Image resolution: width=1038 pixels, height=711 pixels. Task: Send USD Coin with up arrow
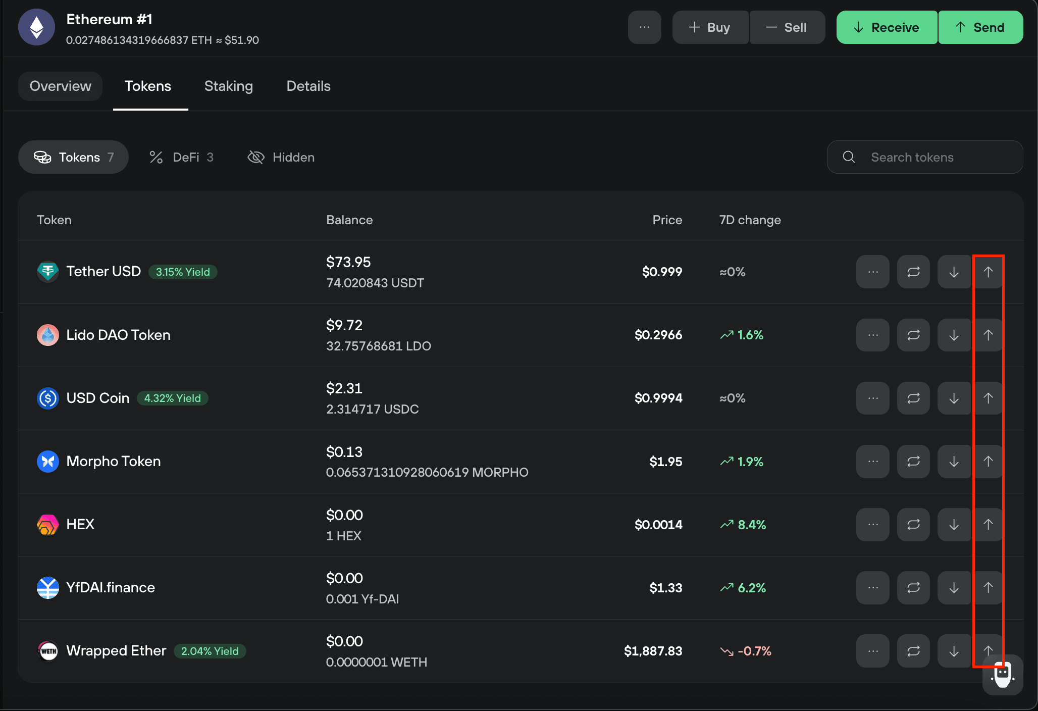(x=988, y=398)
